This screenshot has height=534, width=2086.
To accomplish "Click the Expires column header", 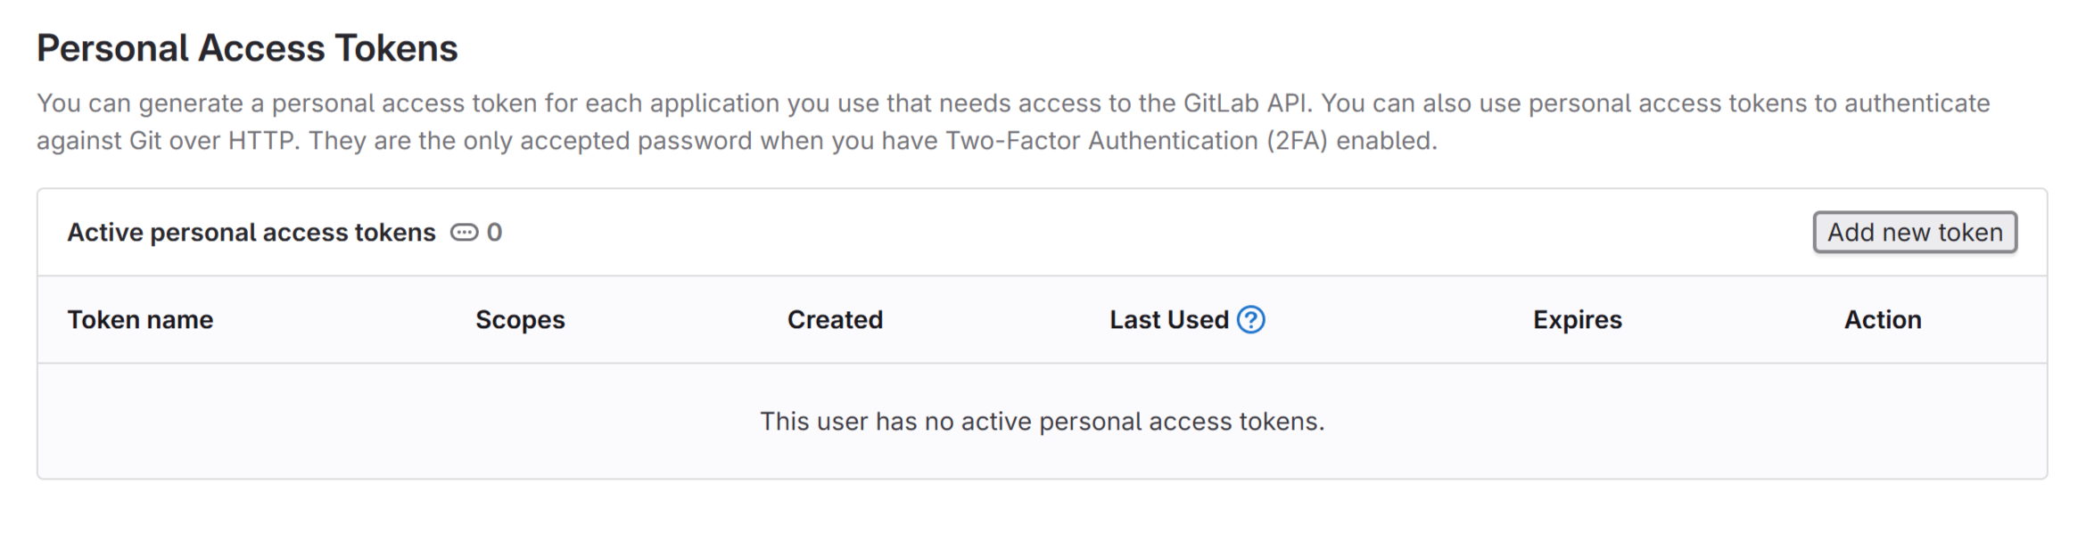I will 1576,319.
